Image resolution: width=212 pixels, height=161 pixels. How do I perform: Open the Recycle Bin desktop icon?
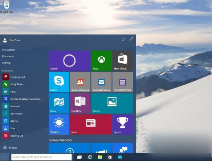7,7
